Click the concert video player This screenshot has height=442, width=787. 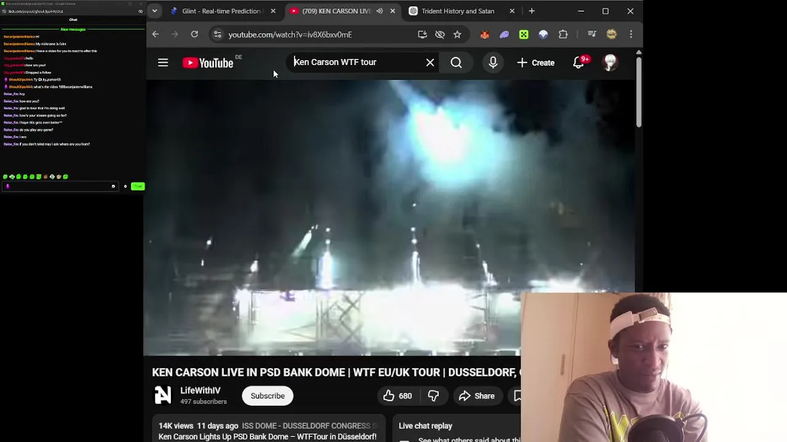pyautogui.click(x=389, y=218)
